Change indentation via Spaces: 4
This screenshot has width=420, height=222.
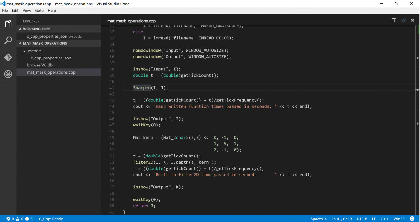[x=319, y=219]
